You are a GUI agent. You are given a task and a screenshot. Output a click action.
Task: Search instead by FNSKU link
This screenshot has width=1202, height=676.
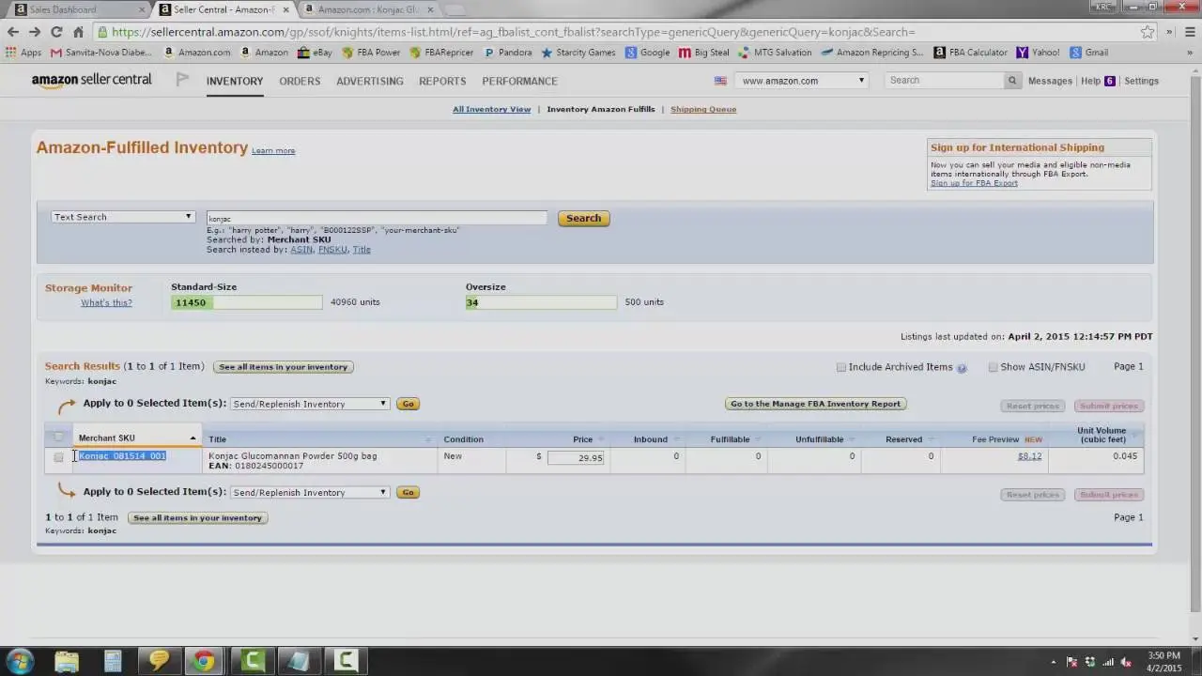332,250
